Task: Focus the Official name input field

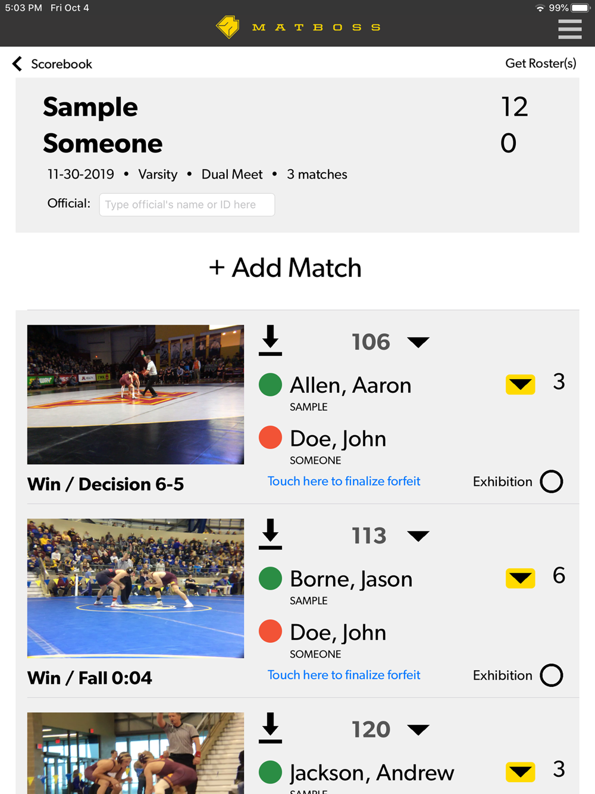Action: pos(187,205)
